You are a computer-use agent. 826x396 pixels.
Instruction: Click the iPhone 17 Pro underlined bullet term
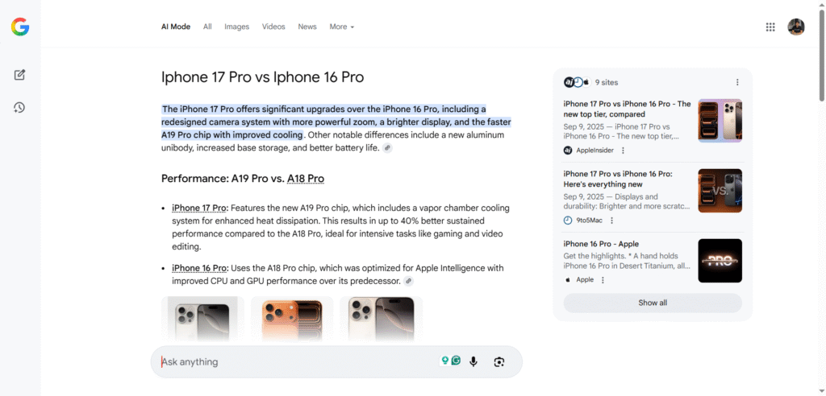pyautogui.click(x=199, y=208)
